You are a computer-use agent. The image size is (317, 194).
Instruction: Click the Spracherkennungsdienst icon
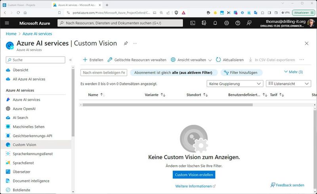(8, 154)
